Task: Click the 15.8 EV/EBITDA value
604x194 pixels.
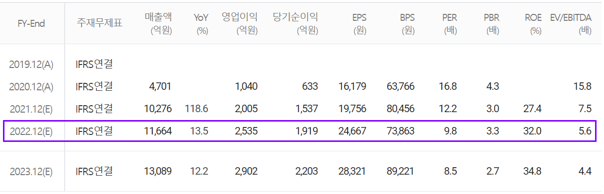Action: coord(583,86)
